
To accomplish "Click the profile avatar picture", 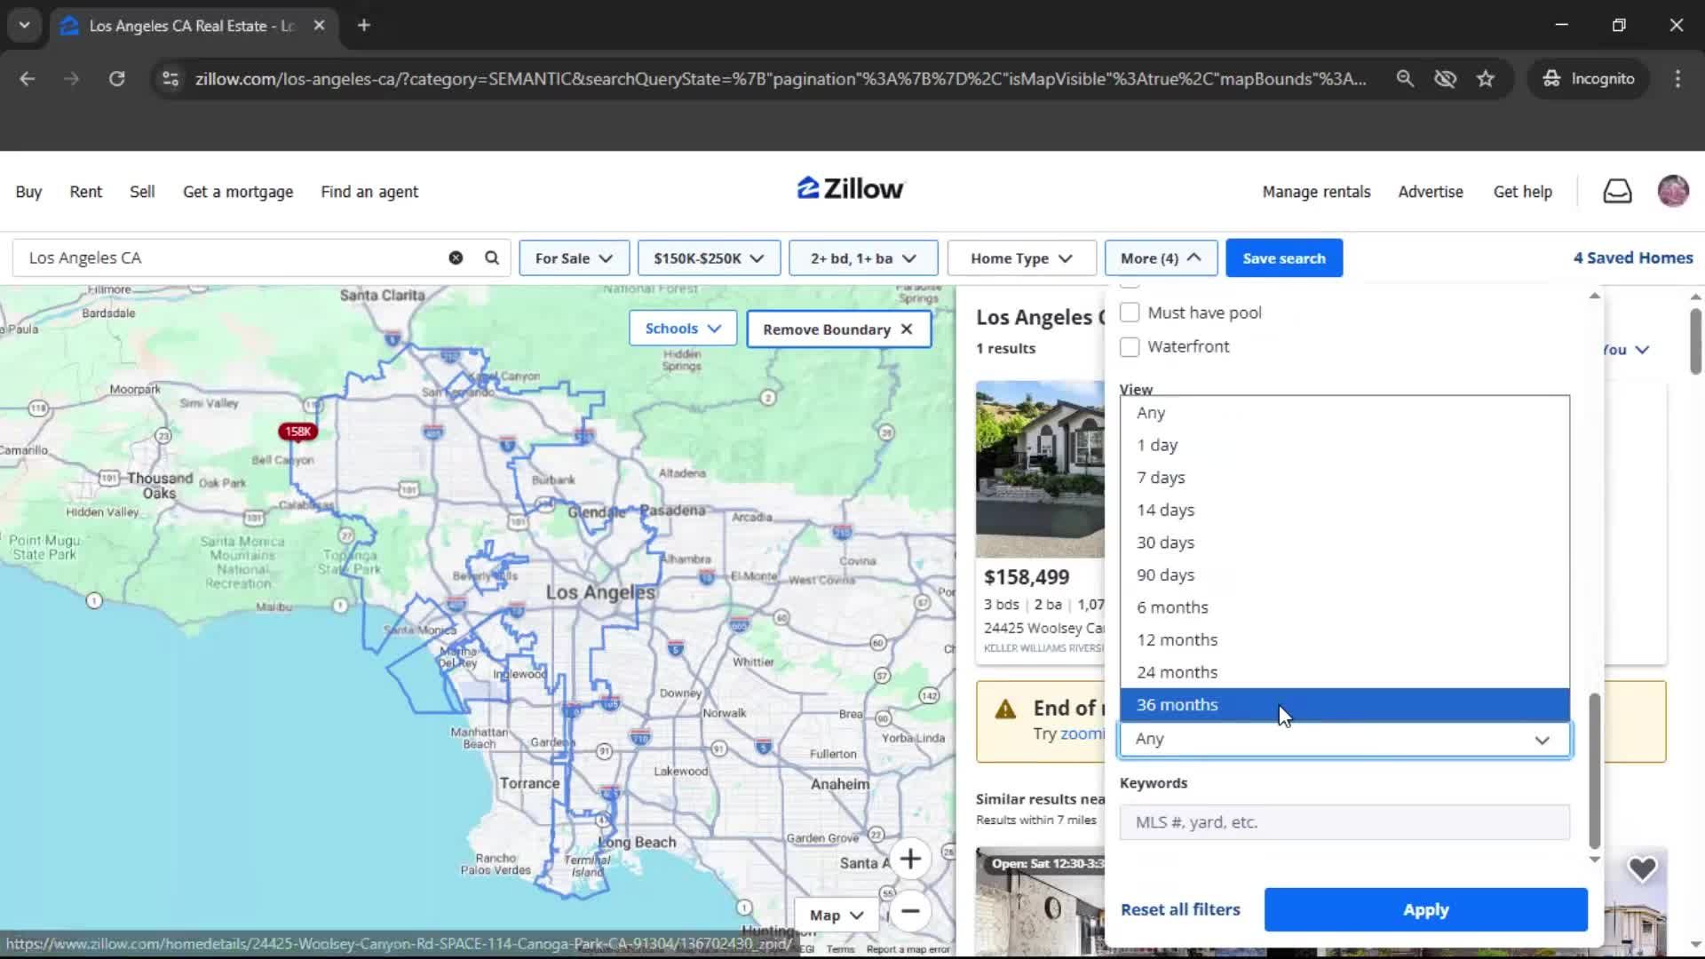I will coord(1673,191).
